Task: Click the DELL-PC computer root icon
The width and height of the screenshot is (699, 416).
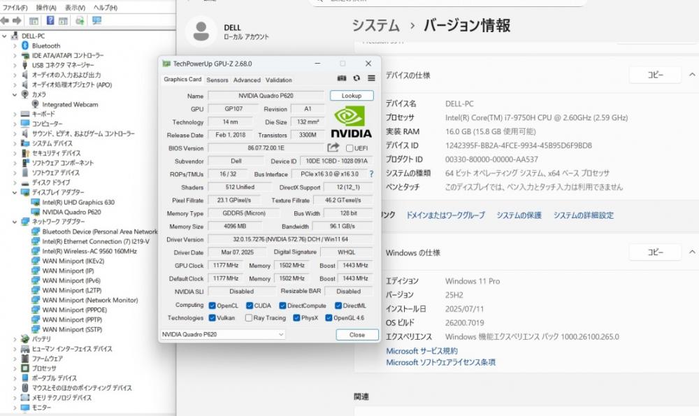Action: click(x=15, y=36)
